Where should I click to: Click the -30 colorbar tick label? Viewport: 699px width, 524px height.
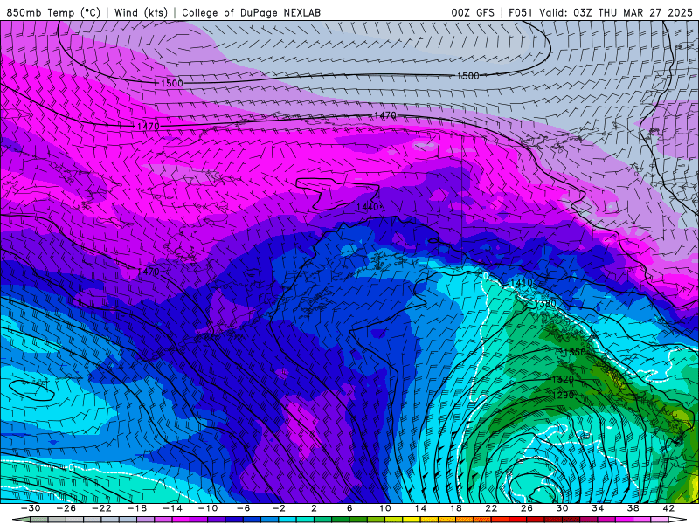(x=31, y=508)
